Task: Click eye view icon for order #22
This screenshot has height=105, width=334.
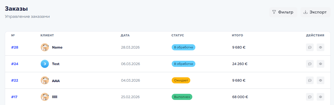Action: pyautogui.click(x=320, y=80)
